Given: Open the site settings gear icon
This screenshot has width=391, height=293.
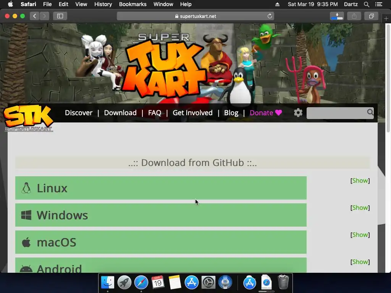Looking at the screenshot, I should click(x=298, y=113).
